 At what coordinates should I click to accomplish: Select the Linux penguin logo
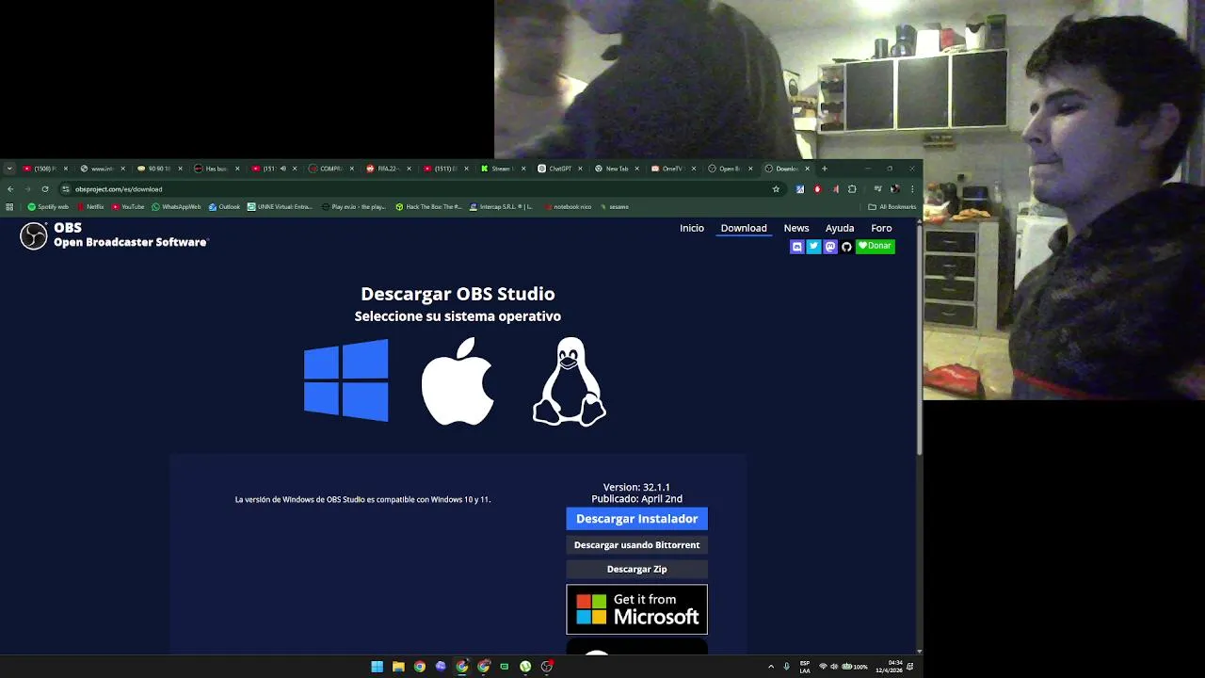coord(570,381)
